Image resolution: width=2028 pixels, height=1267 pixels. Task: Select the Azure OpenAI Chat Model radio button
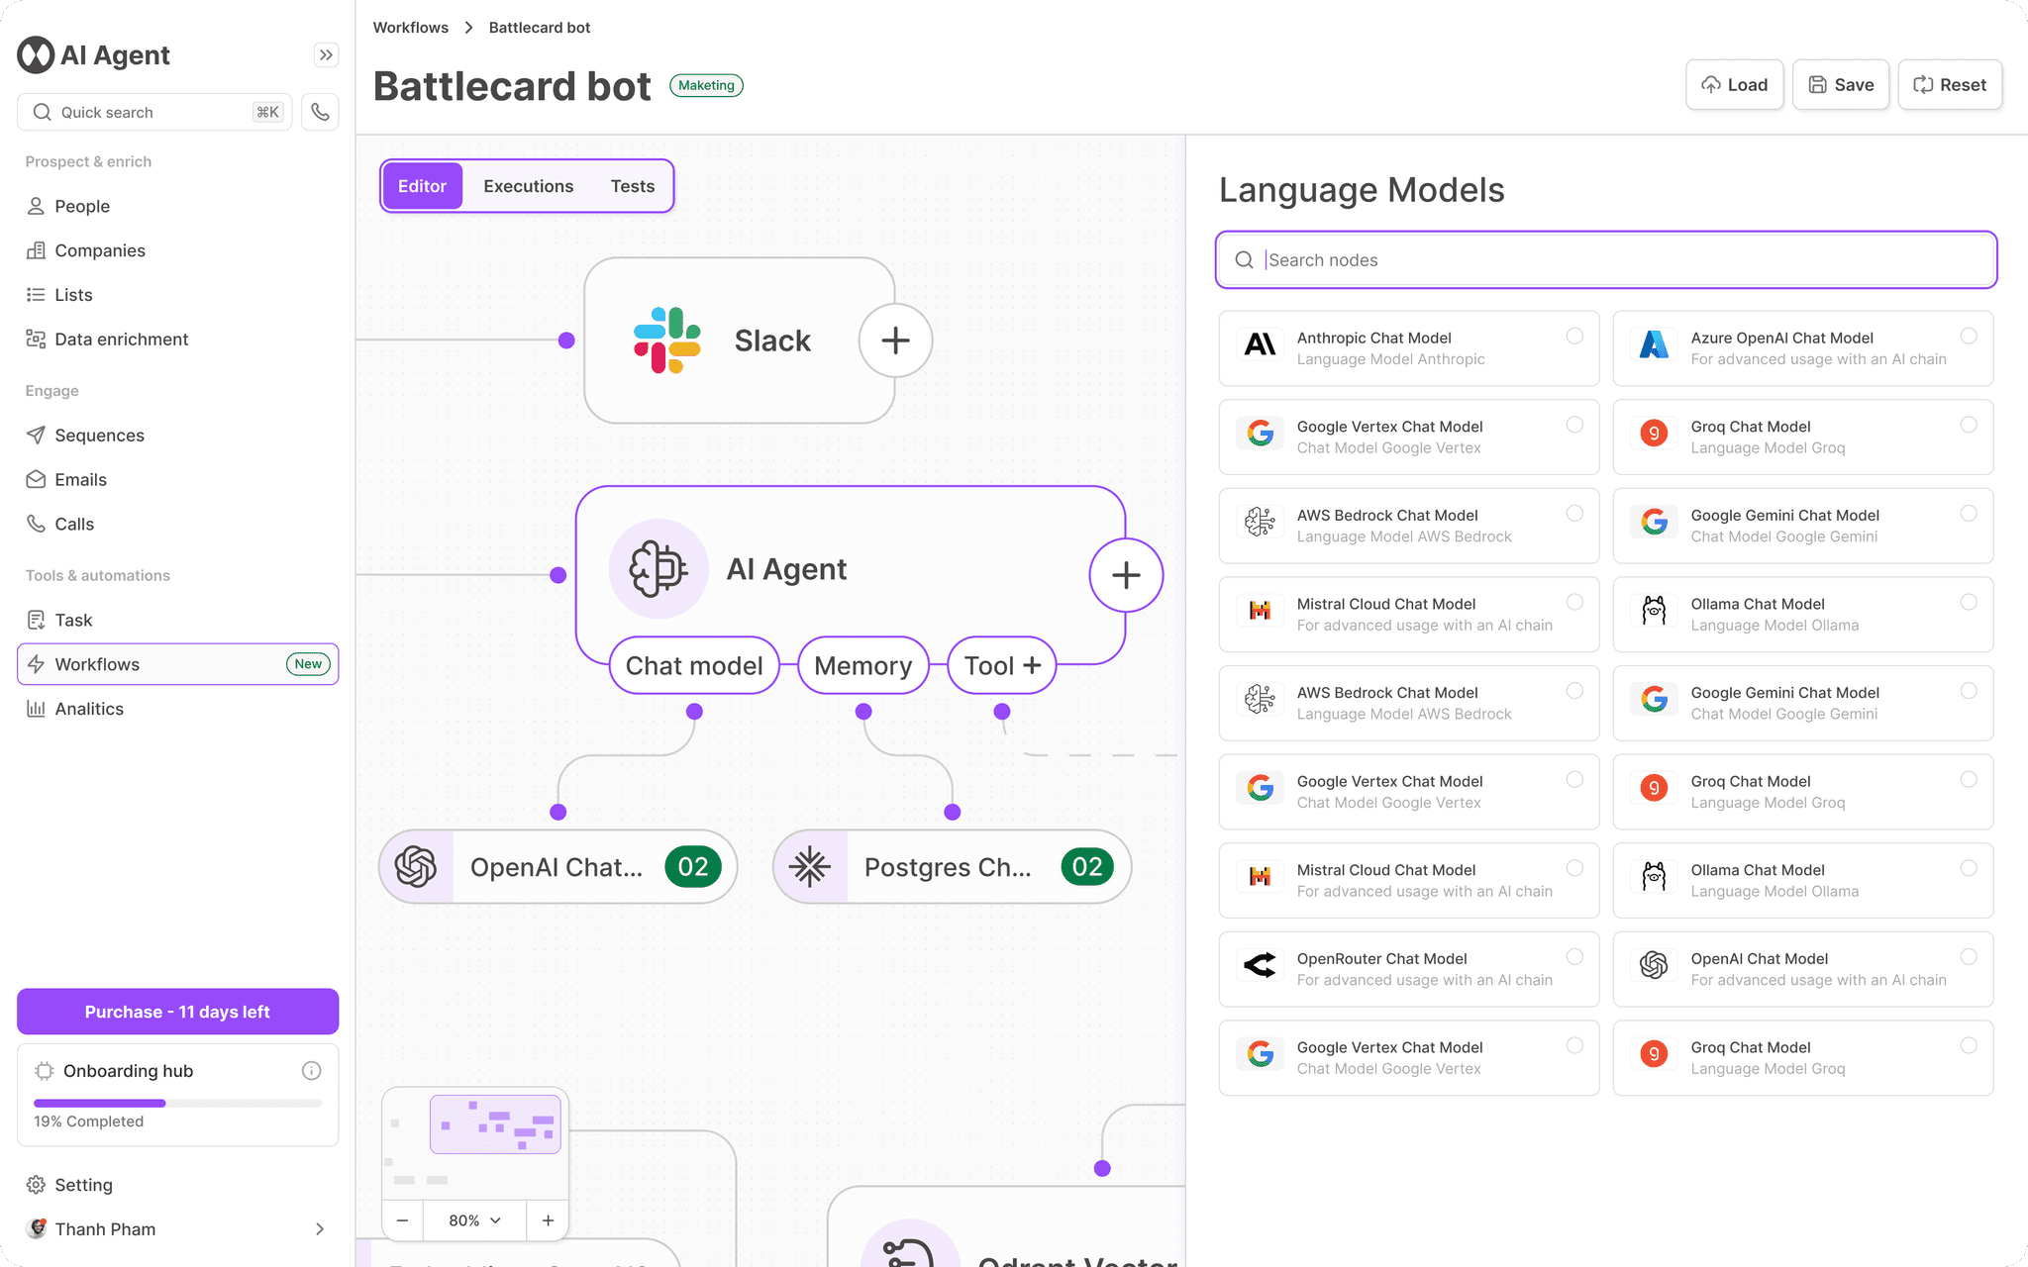(1969, 337)
